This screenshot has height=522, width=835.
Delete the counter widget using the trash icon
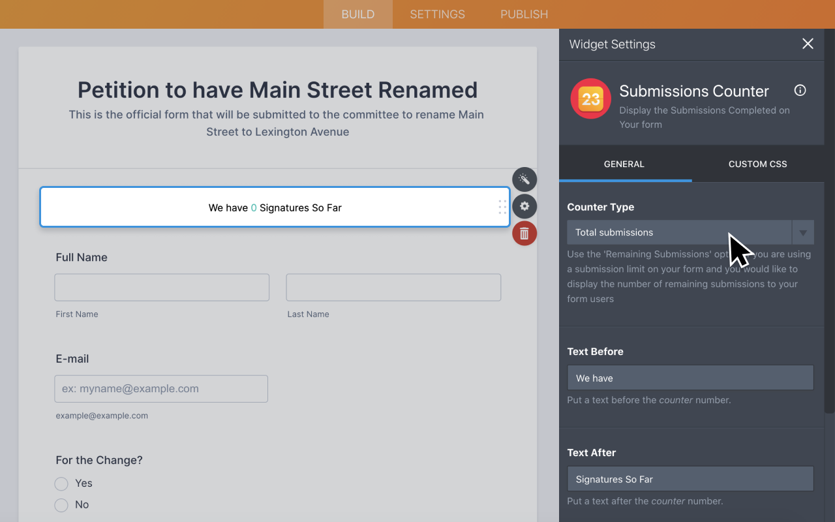tap(524, 233)
